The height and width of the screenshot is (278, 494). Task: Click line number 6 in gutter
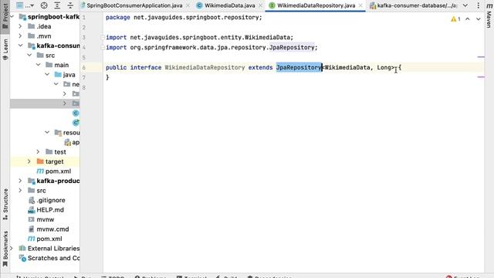pos(84,67)
